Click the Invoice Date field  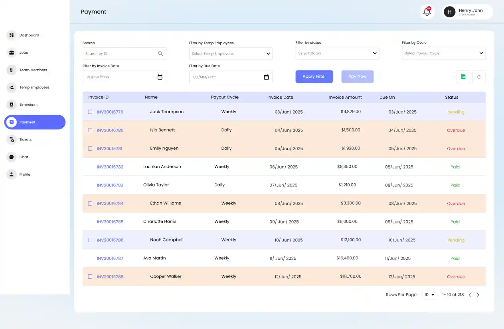124,77
